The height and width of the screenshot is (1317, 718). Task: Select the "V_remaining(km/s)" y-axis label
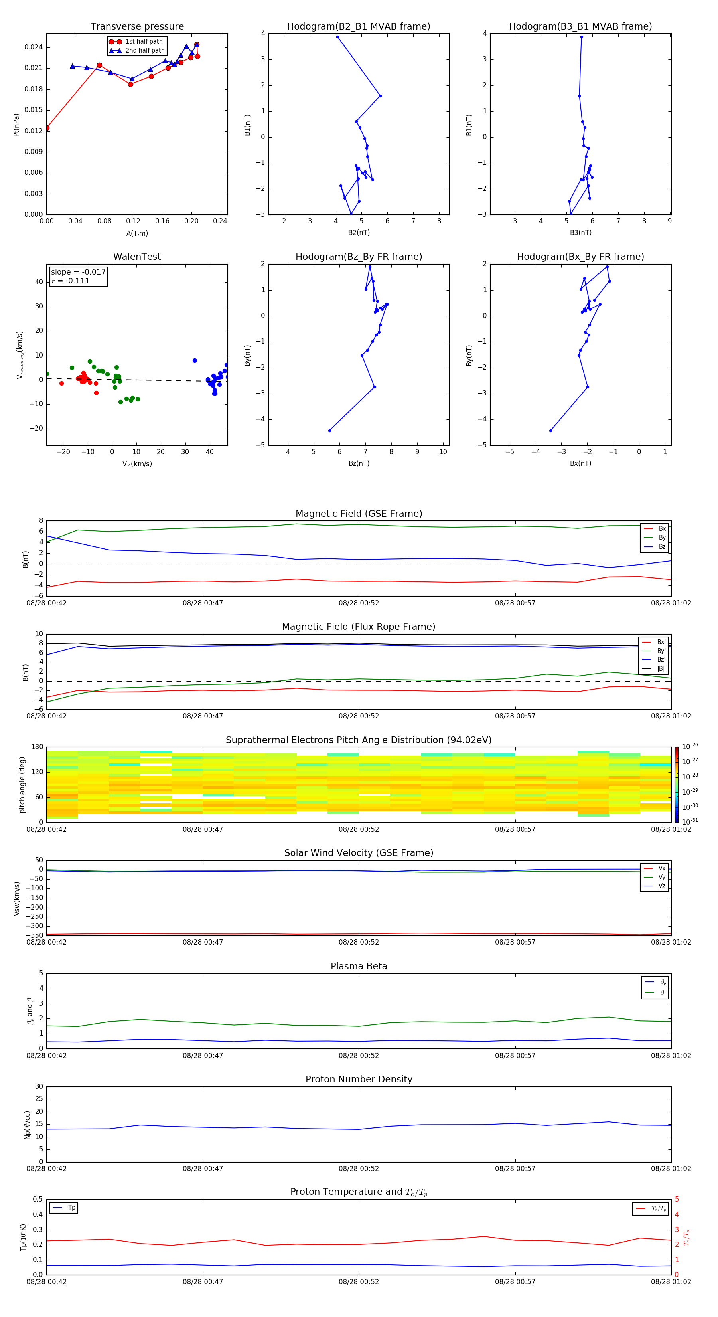point(20,355)
